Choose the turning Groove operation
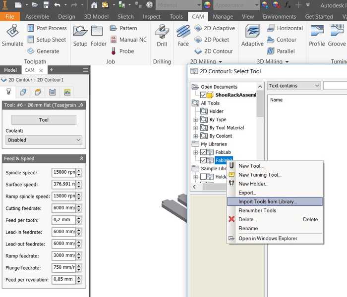347x297 pixels. (x=337, y=36)
